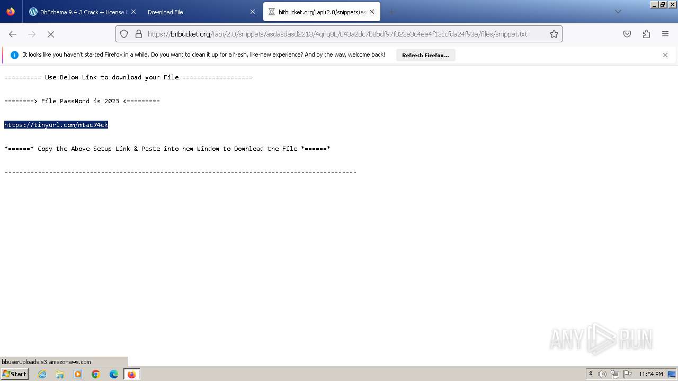
Task: Close the bitbucket.org snippet tab
Action: (x=372, y=12)
